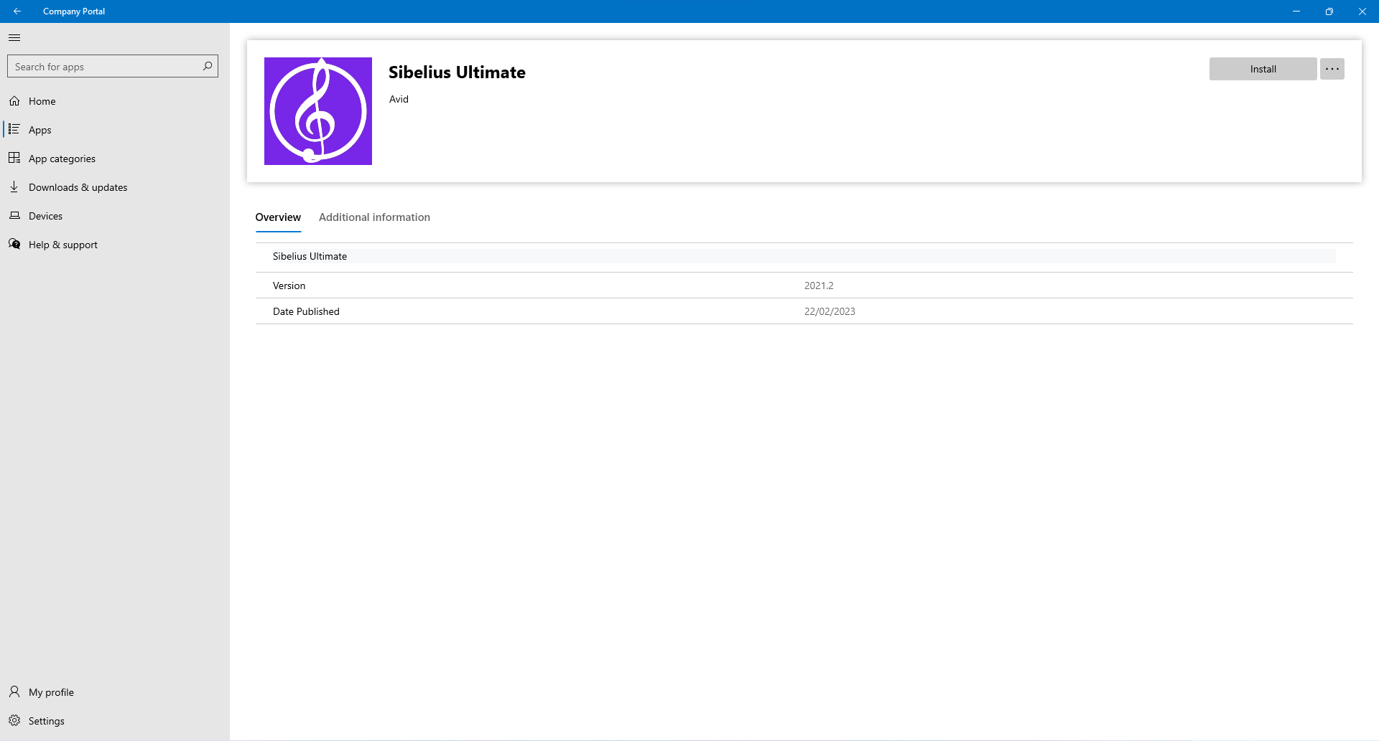Click the 2021.2 version value

(819, 285)
